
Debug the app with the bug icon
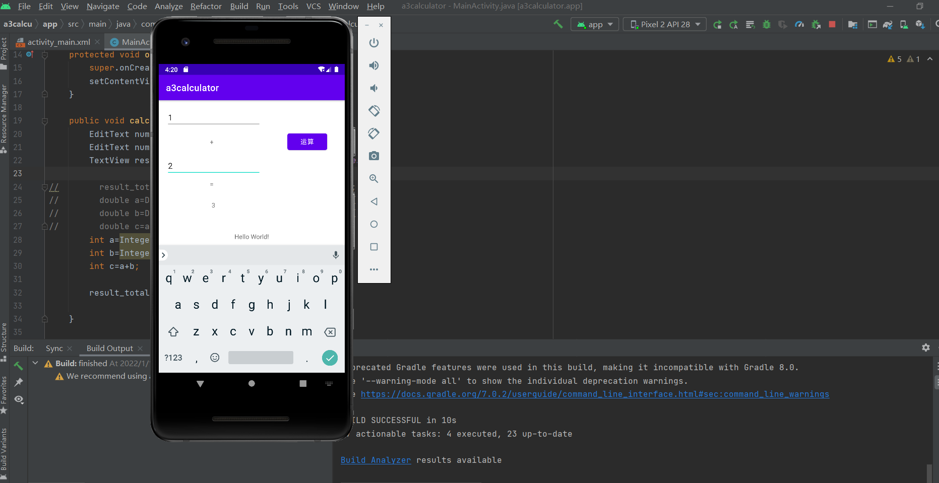(x=767, y=24)
